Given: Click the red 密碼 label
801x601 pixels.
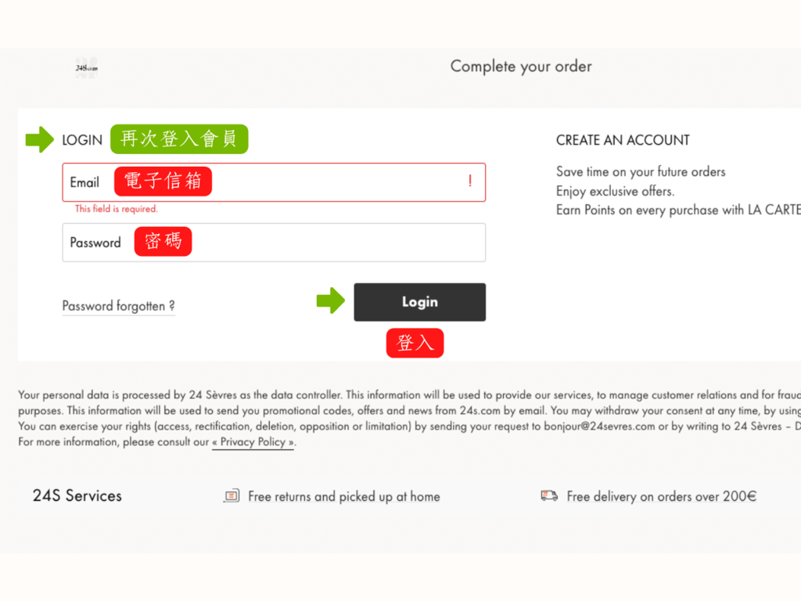Looking at the screenshot, I should [x=163, y=241].
